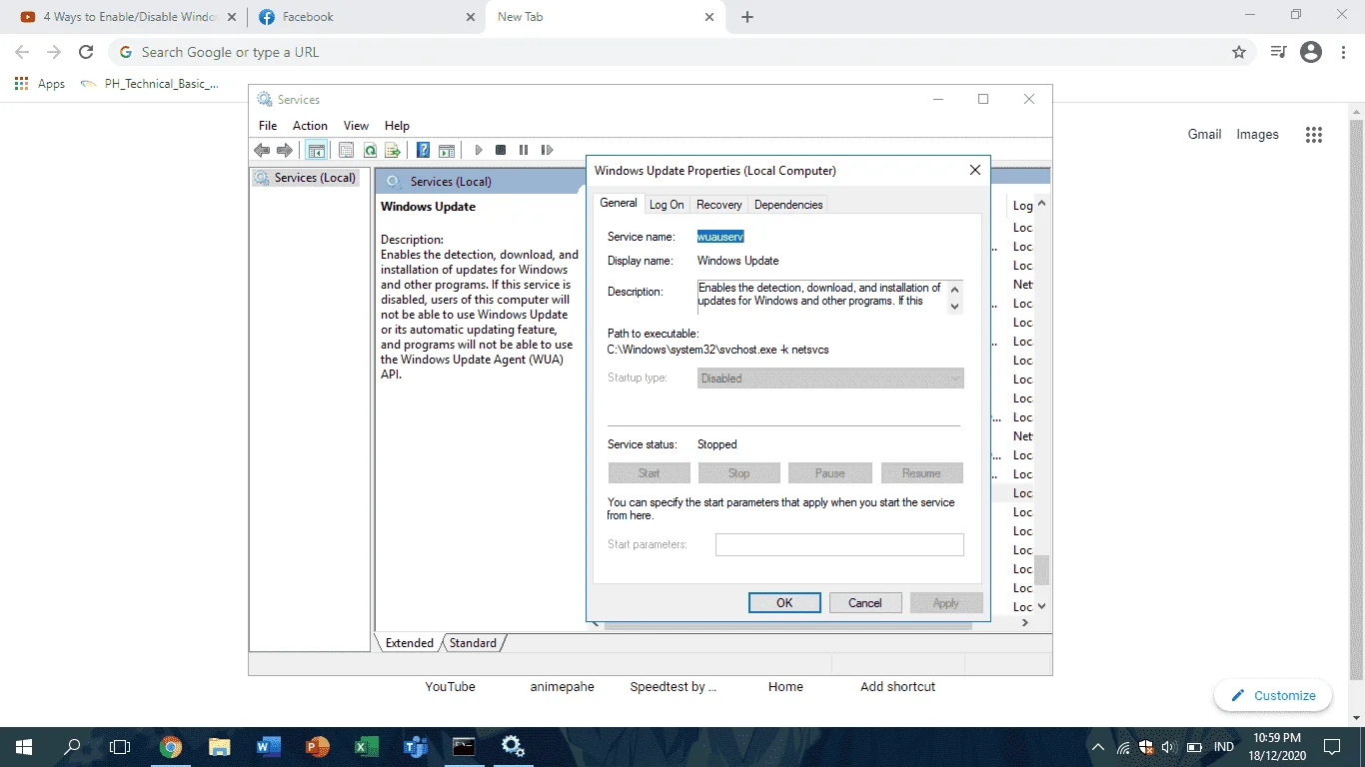
Task: Open the Windows Start menu
Action: coord(23,746)
